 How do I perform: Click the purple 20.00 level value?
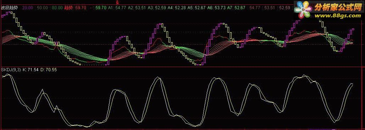point(28,8)
